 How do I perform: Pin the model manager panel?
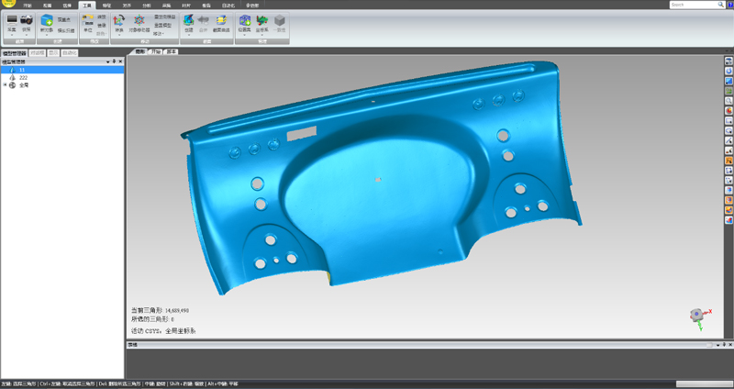114,61
